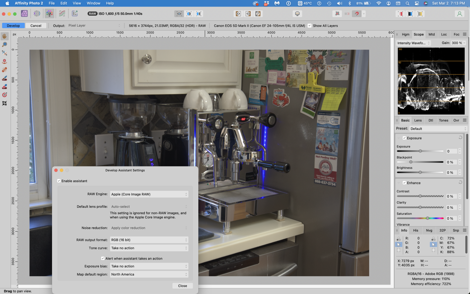Open the assistant options via the robot icon
The height and width of the screenshot is (294, 470).
coord(297,13)
